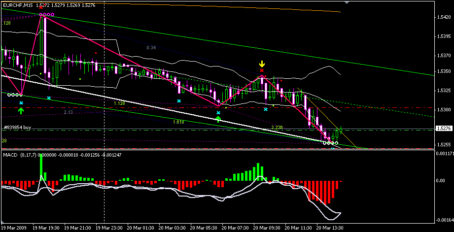The height and width of the screenshot is (232, 454).
Task: Select red X marker at highest peak
Action: point(41,8)
